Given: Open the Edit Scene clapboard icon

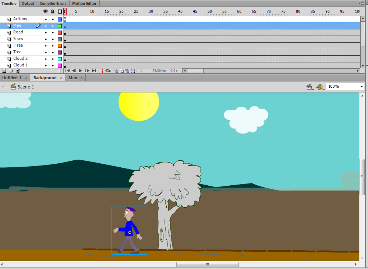Looking at the screenshot, I should 309,87.
